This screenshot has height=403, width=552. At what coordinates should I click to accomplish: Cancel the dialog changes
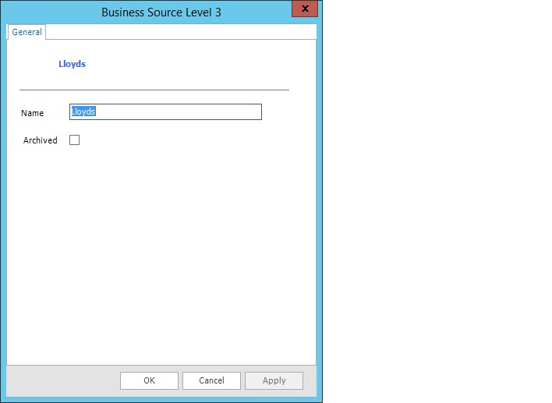tap(211, 380)
